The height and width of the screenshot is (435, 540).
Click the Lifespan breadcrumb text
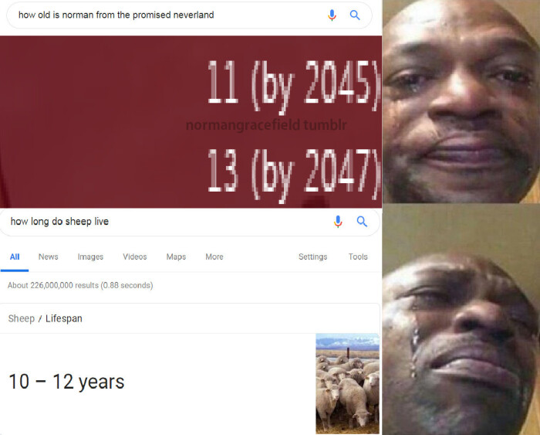click(64, 318)
